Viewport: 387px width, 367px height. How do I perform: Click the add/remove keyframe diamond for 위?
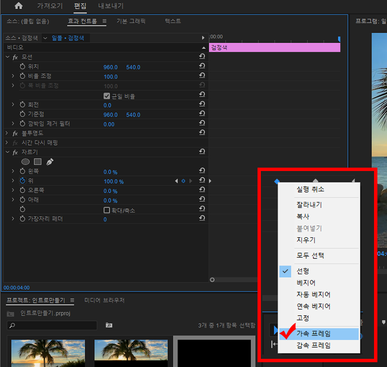[183, 181]
